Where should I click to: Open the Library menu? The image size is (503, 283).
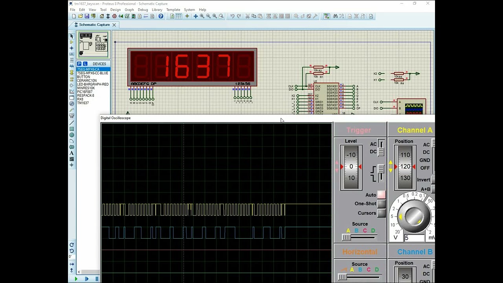(157, 10)
